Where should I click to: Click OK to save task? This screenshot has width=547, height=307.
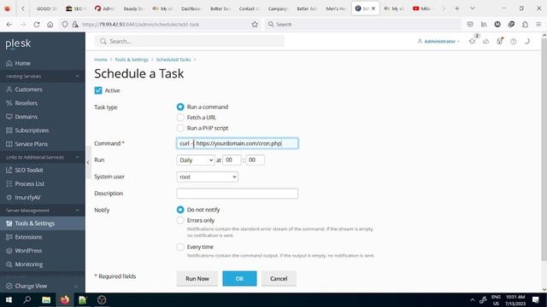(239, 279)
